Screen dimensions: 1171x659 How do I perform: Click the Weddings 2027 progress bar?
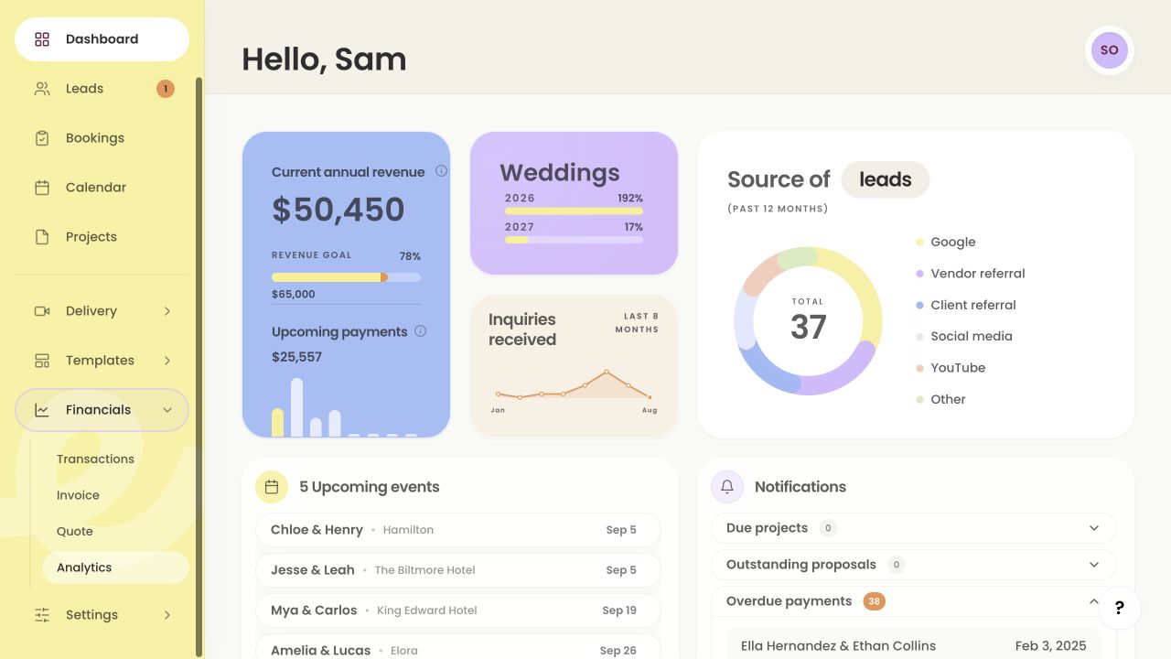click(x=574, y=240)
